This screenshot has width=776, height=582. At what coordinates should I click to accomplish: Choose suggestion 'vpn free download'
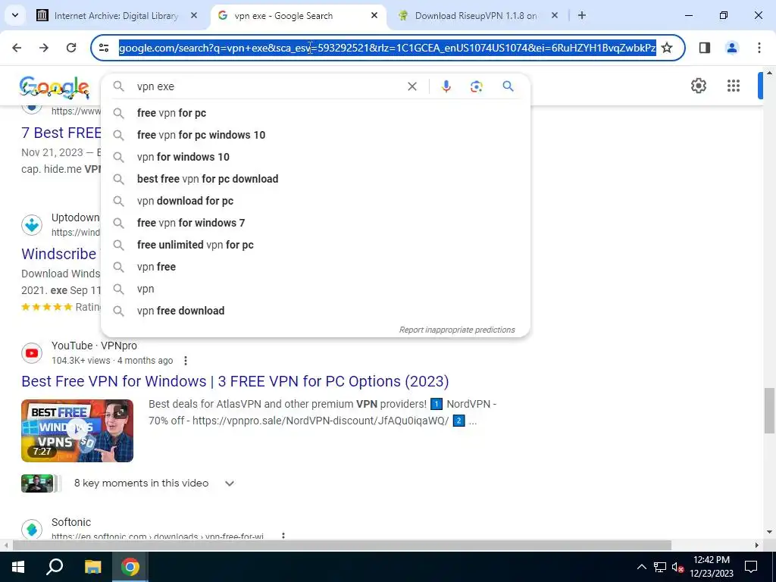(x=315, y=311)
